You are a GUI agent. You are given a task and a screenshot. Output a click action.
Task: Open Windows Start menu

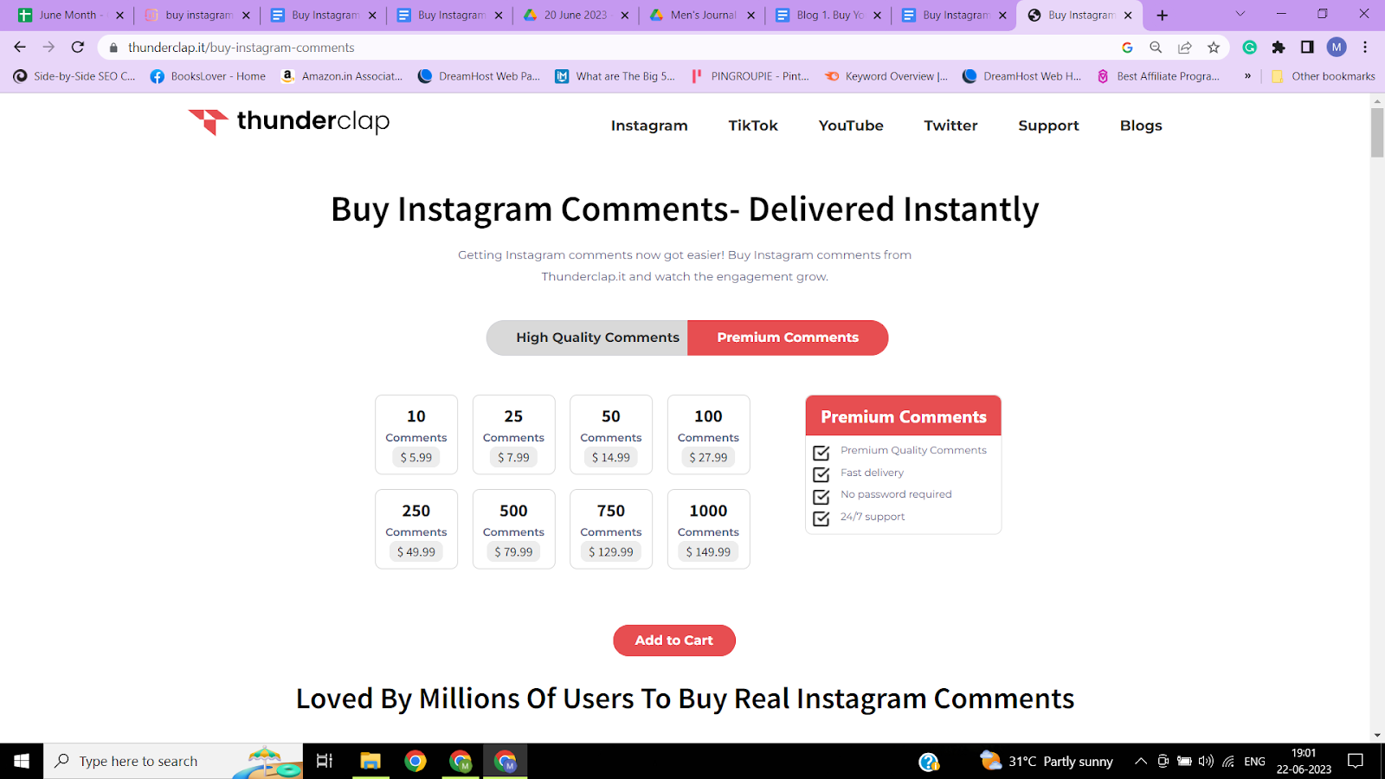tap(22, 761)
